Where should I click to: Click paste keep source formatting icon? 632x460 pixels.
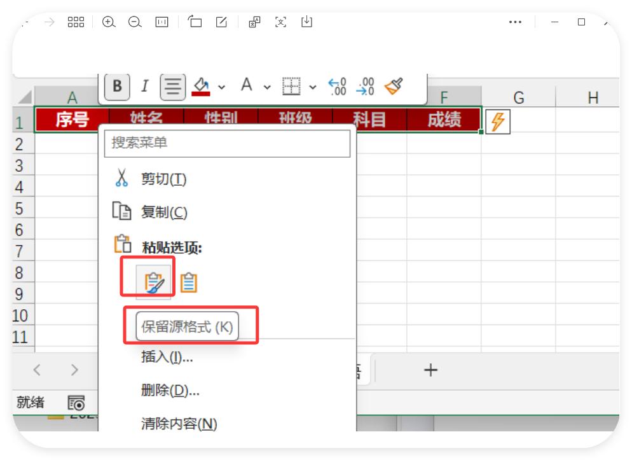tap(154, 282)
